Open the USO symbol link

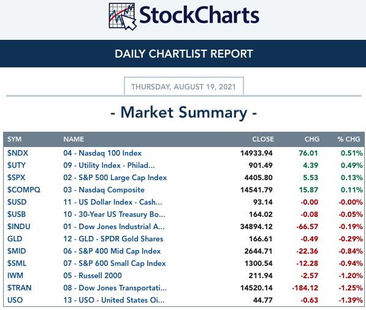pyautogui.click(x=15, y=300)
